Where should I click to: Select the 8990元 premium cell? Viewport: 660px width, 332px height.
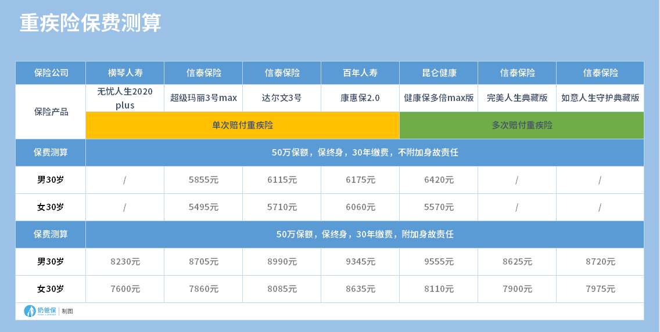pos(282,262)
